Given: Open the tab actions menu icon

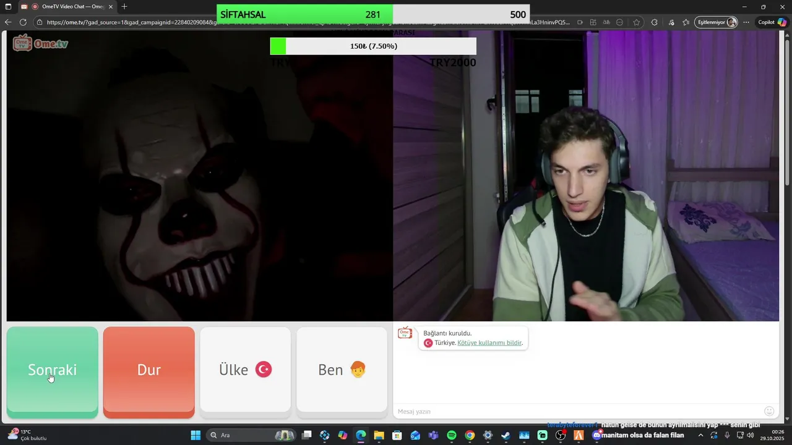Looking at the screenshot, I should pos(8,7).
